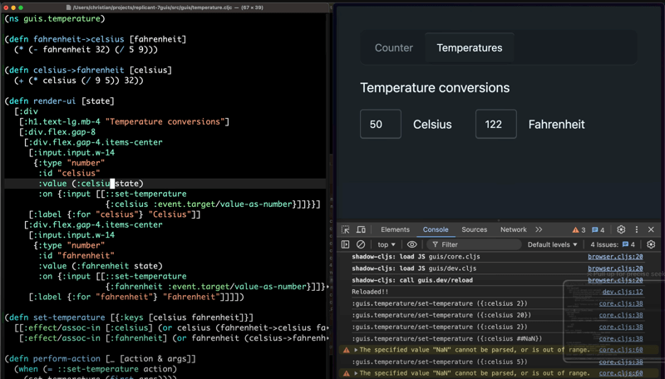The height and width of the screenshot is (379, 665).
Task: Click the defn celsius->fahrenheit line
Action: click(x=88, y=70)
